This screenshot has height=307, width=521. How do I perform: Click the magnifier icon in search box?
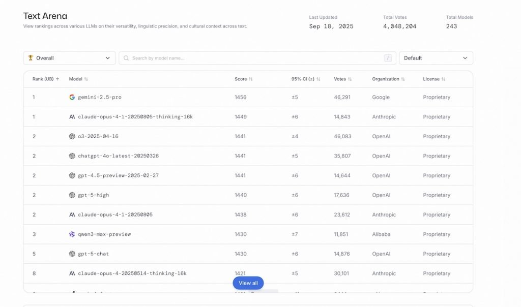[x=126, y=58]
